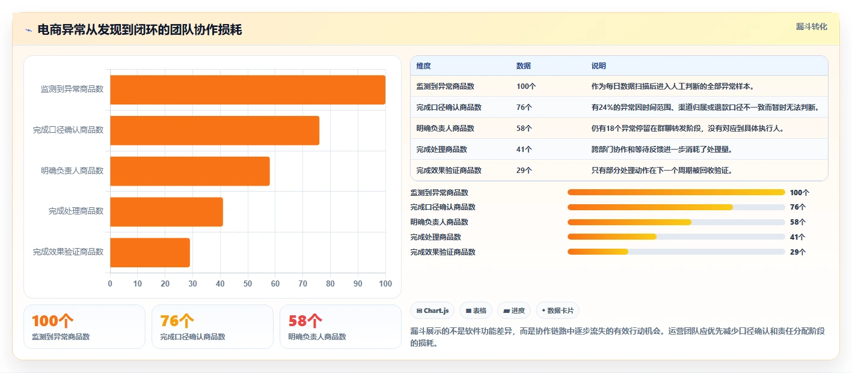The width and height of the screenshot is (852, 373).
Task: Click the 76个 value in the table
Action: coord(524,108)
